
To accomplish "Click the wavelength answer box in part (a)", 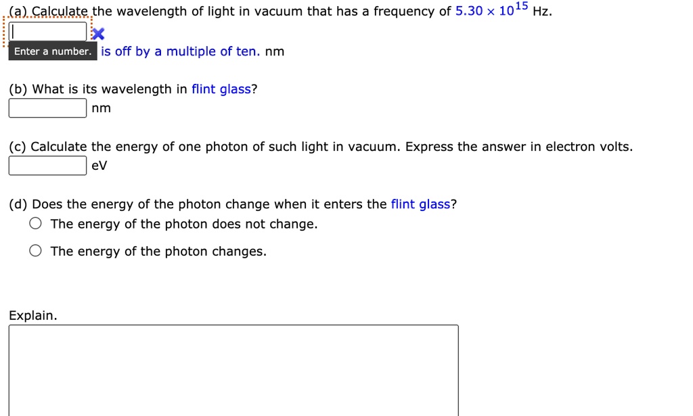I will [47, 30].
